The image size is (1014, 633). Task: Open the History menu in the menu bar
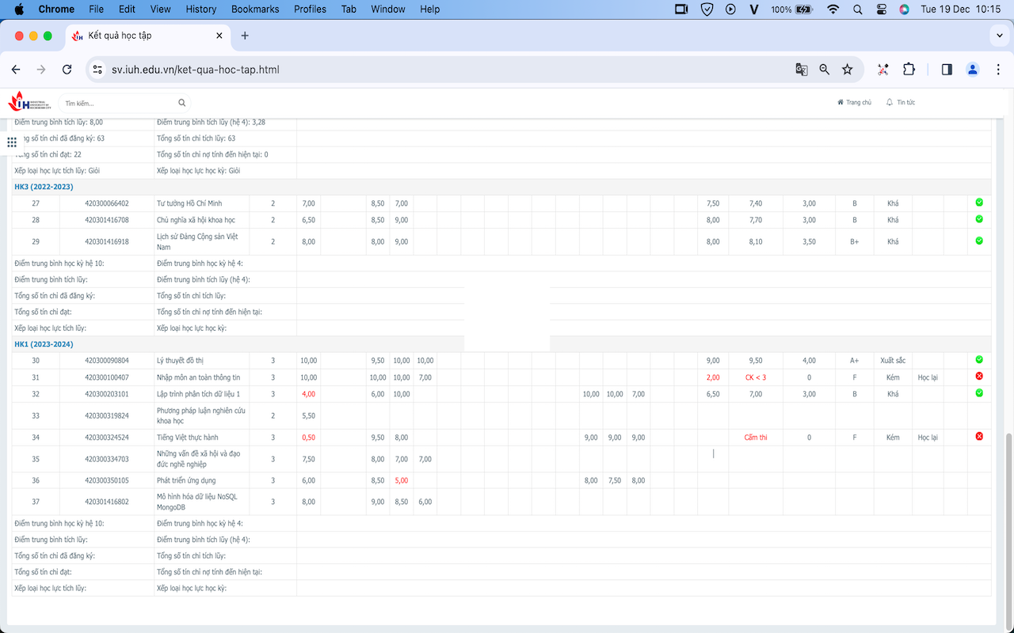(x=200, y=9)
